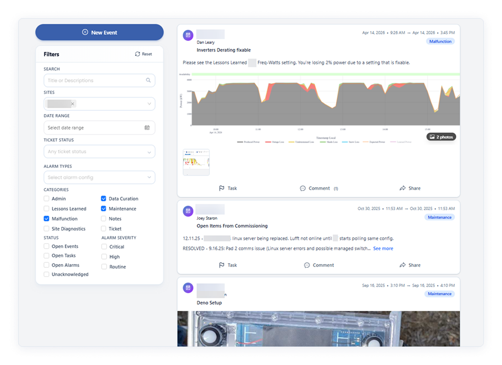Viewport: 502px width, 365px height.
Task: Check the Lessons Learned category filter
Action: click(x=46, y=209)
